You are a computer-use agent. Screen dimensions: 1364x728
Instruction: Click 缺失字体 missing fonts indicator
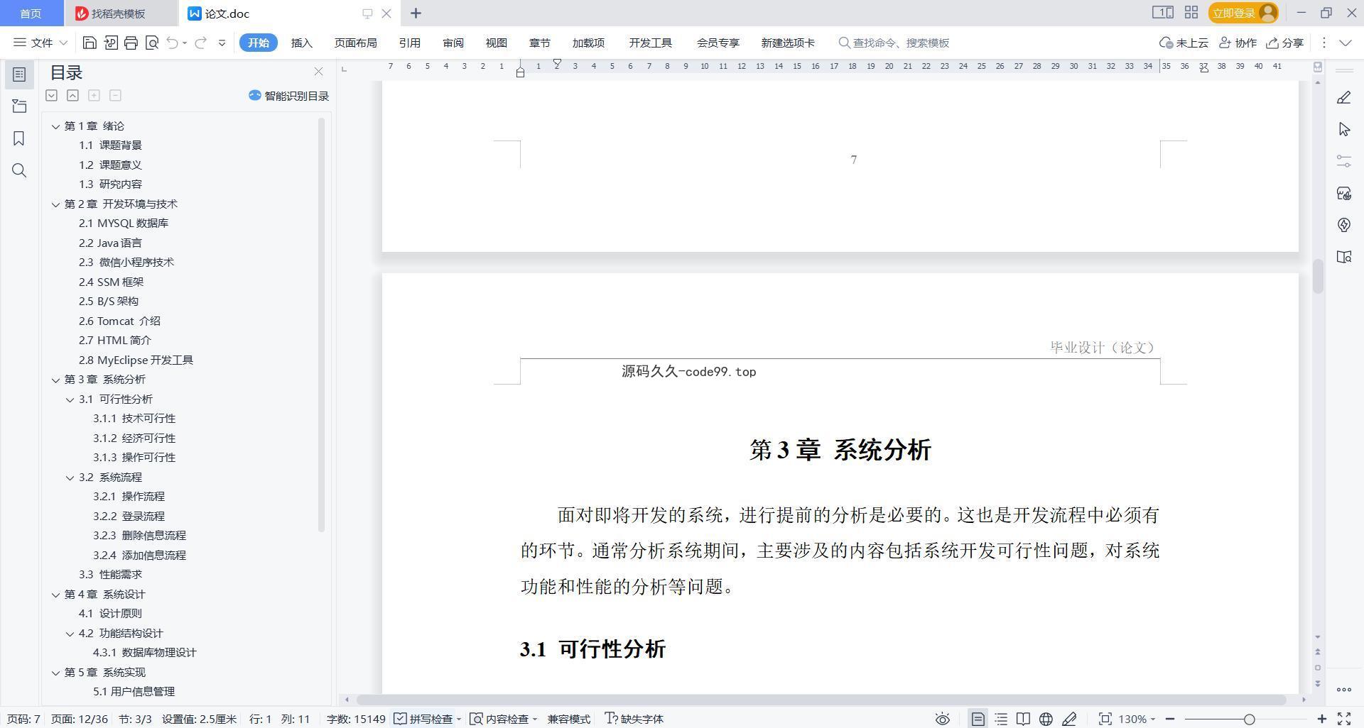pyautogui.click(x=634, y=719)
